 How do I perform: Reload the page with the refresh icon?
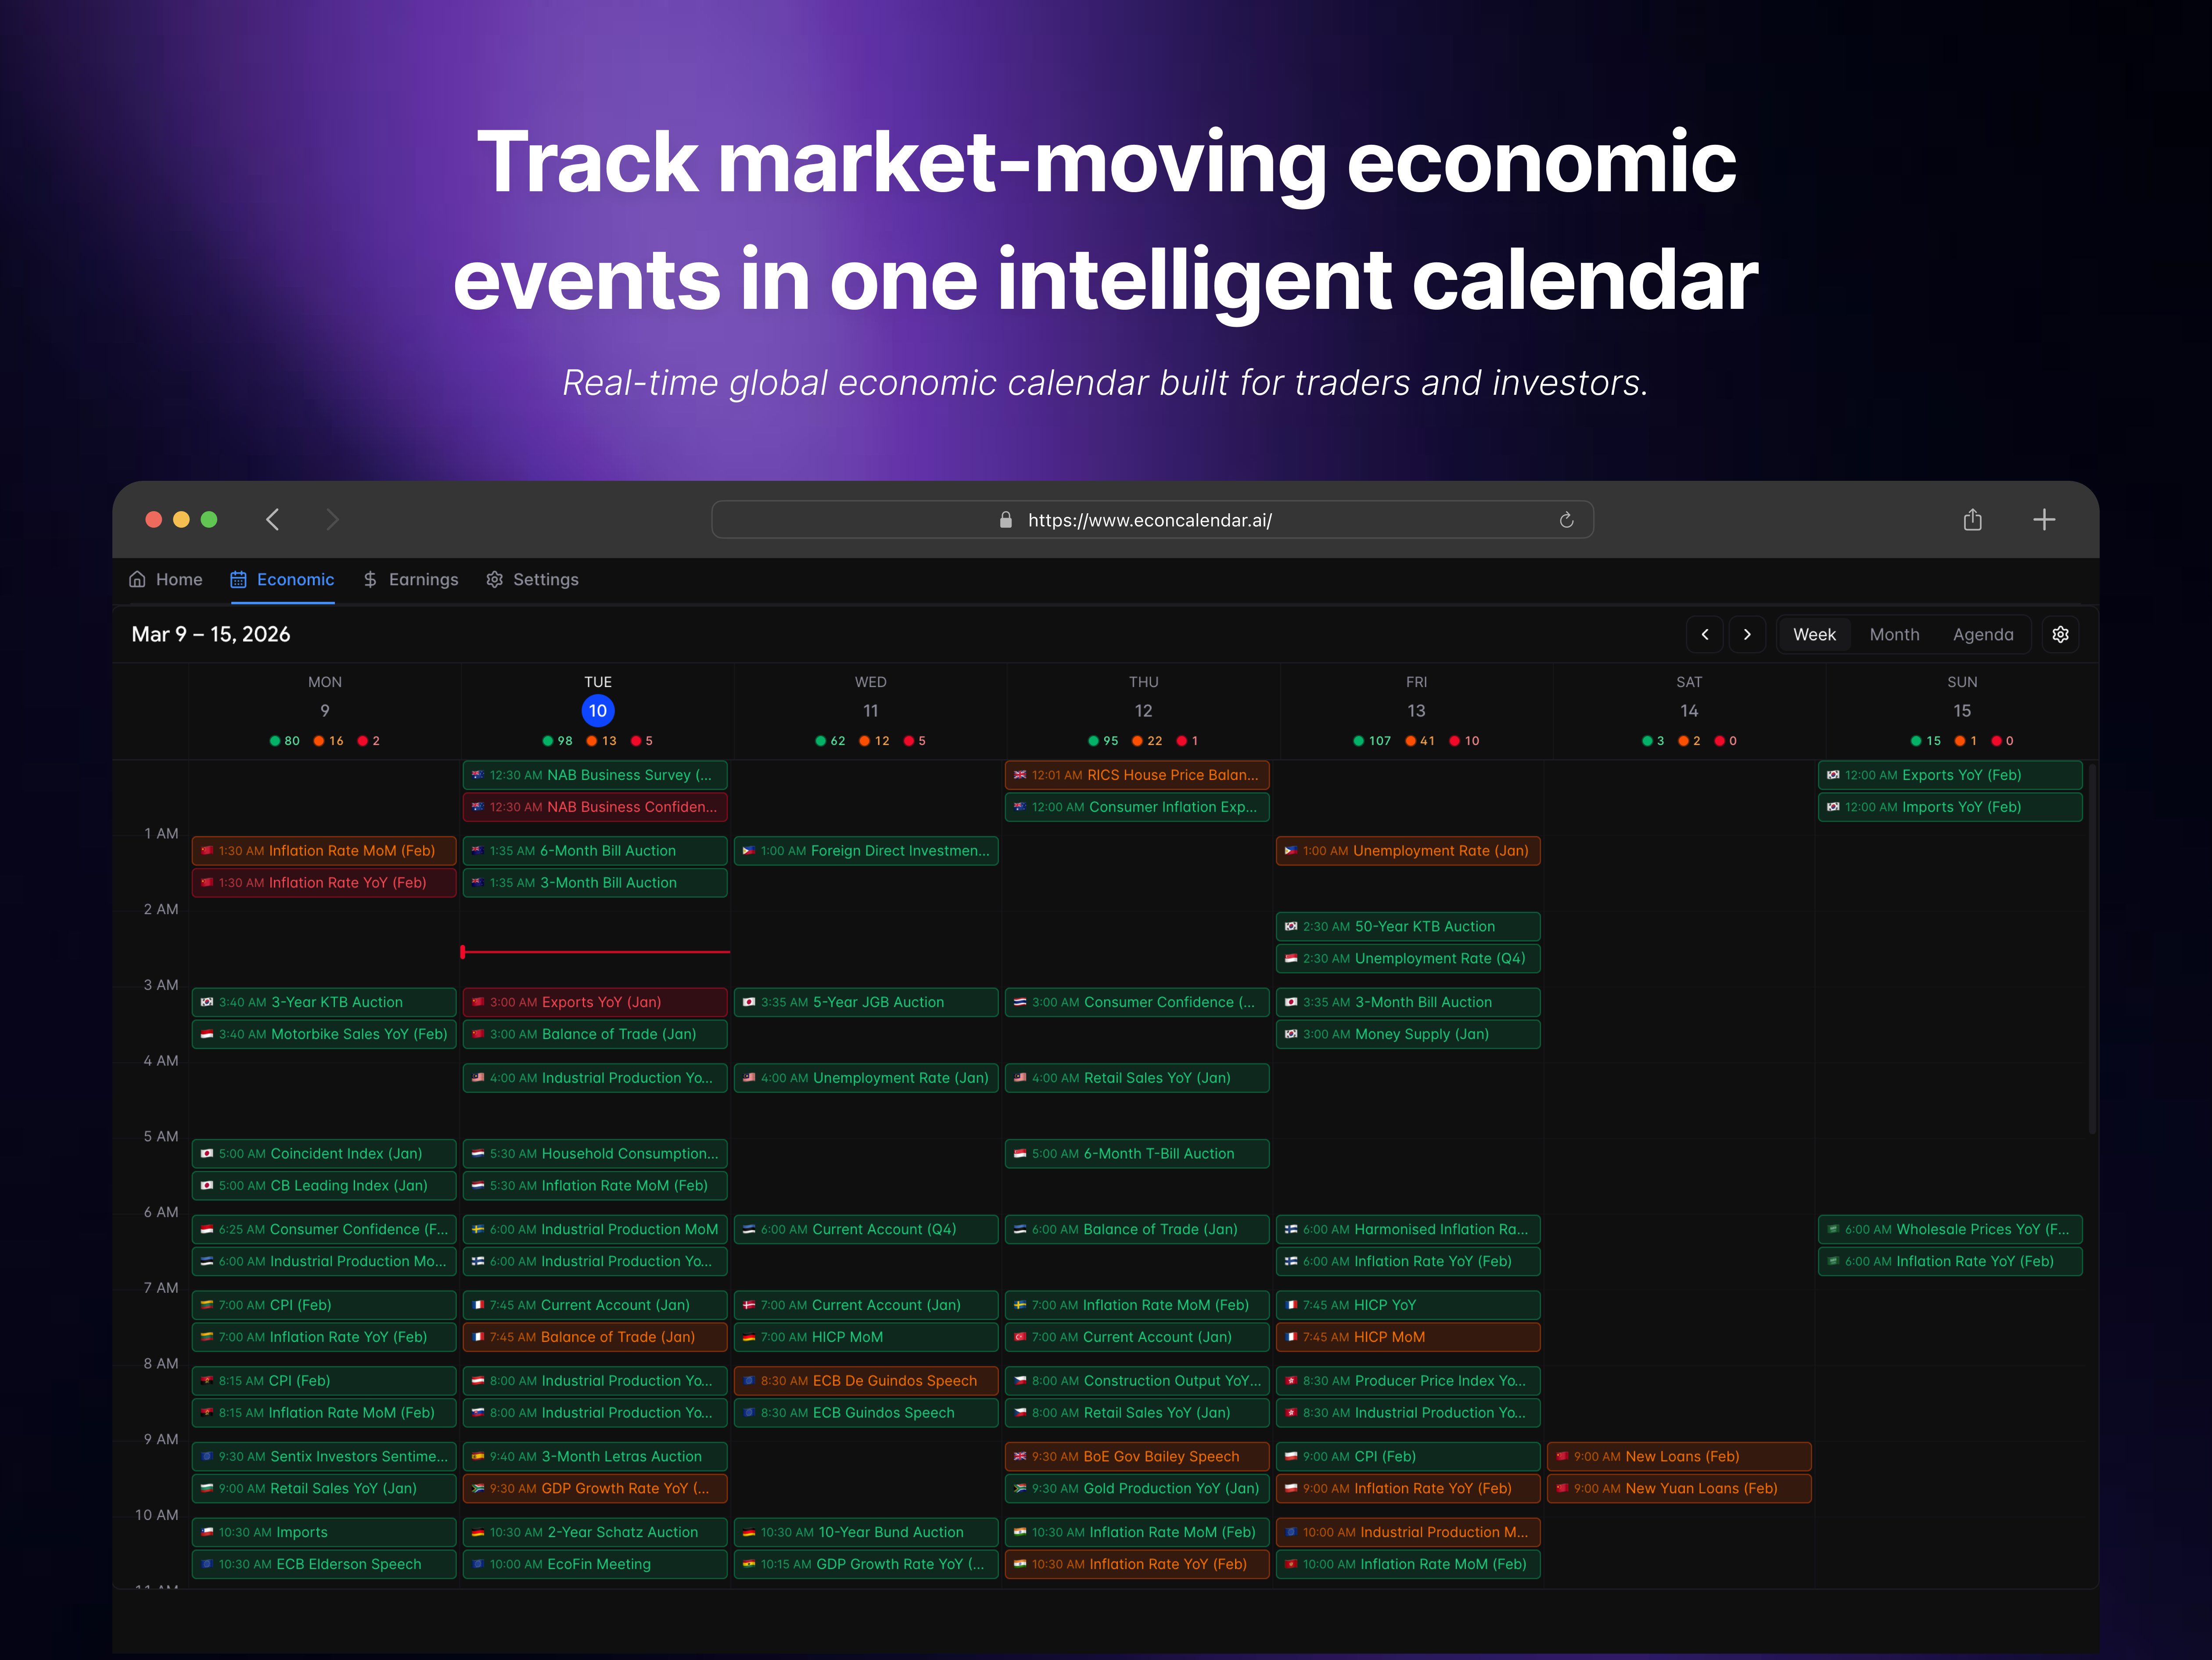(1566, 520)
